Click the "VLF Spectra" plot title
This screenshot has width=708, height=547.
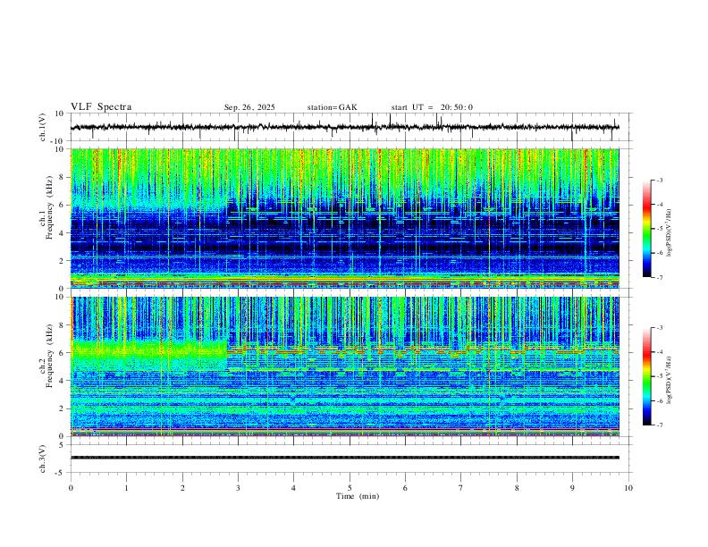coord(101,107)
